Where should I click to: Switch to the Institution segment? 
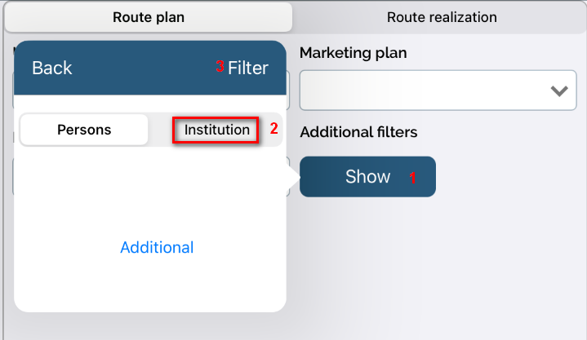point(216,130)
